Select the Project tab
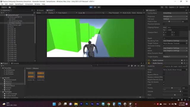Image resolution: width=190 pixels, height=107 pixels. click(x=4, y=63)
